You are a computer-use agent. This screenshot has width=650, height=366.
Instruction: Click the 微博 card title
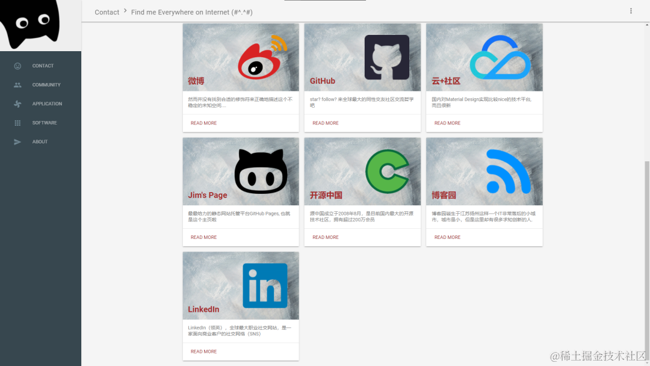pos(196,81)
